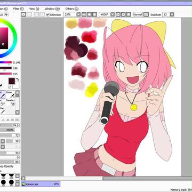This screenshot has width=192, height=192.
Task: Zoom in with the plus button
Action: [x=90, y=14]
